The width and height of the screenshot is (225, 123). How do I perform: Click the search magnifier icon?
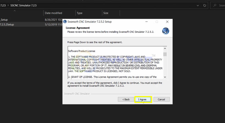pyautogui.click(x=215, y=5)
